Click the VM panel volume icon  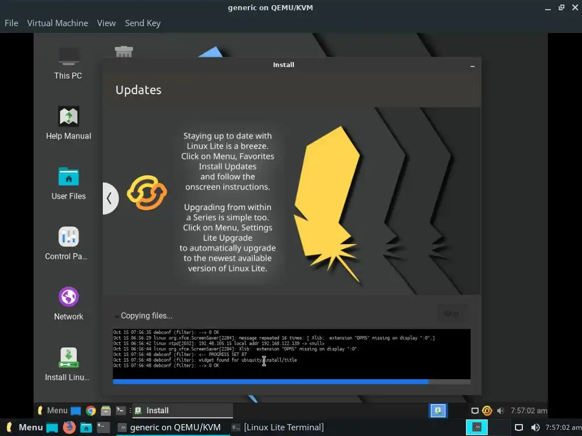point(500,411)
